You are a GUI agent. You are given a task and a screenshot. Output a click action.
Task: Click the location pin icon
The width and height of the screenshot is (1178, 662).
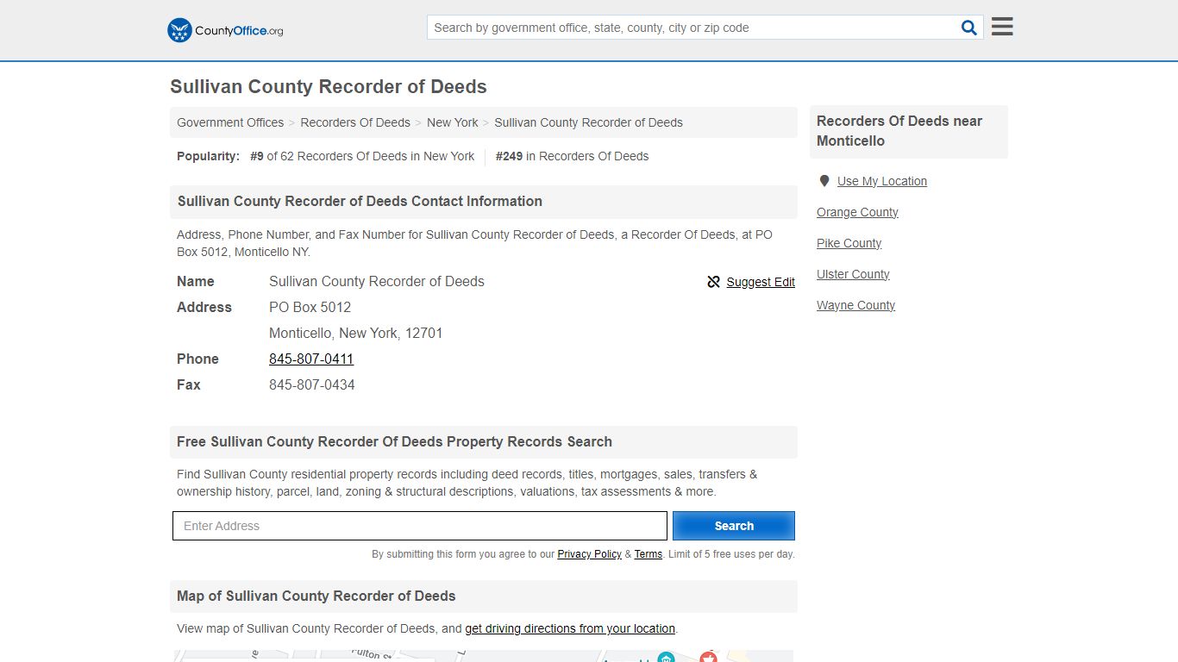[x=824, y=181]
